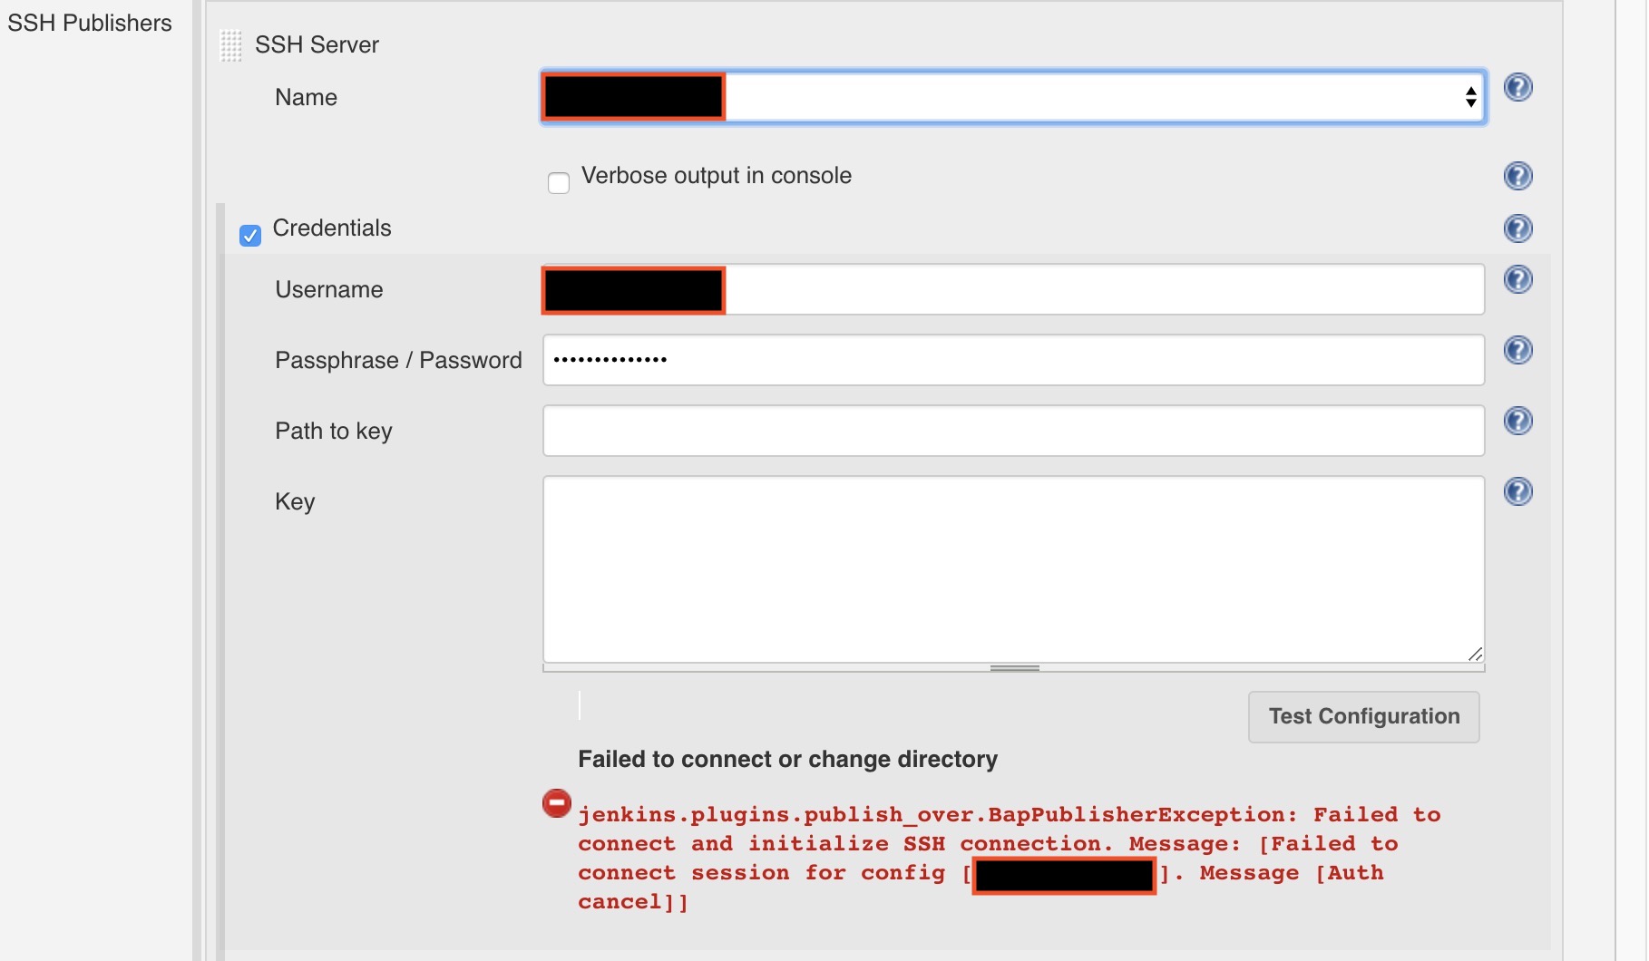The image size is (1649, 961).
Task: Enable Verbose output in console checkbox
Action: pos(559,183)
